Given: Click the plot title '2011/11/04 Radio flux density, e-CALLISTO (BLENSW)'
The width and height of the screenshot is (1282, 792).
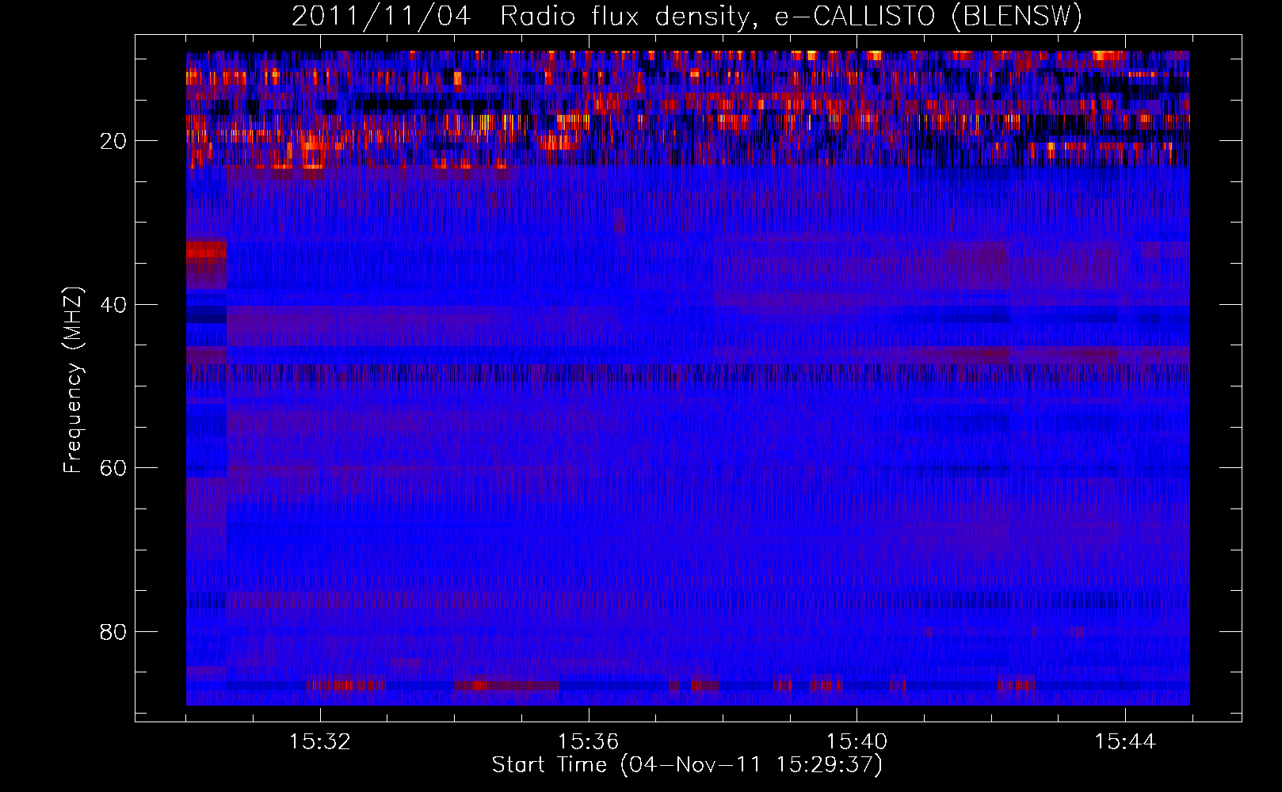Looking at the screenshot, I should point(687,17).
